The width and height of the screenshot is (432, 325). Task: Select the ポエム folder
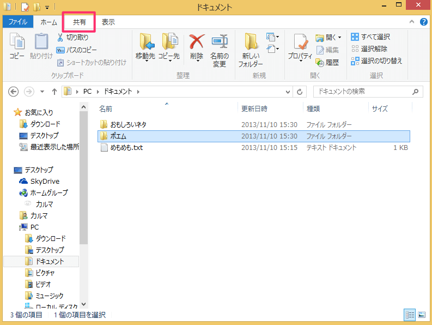253,136
